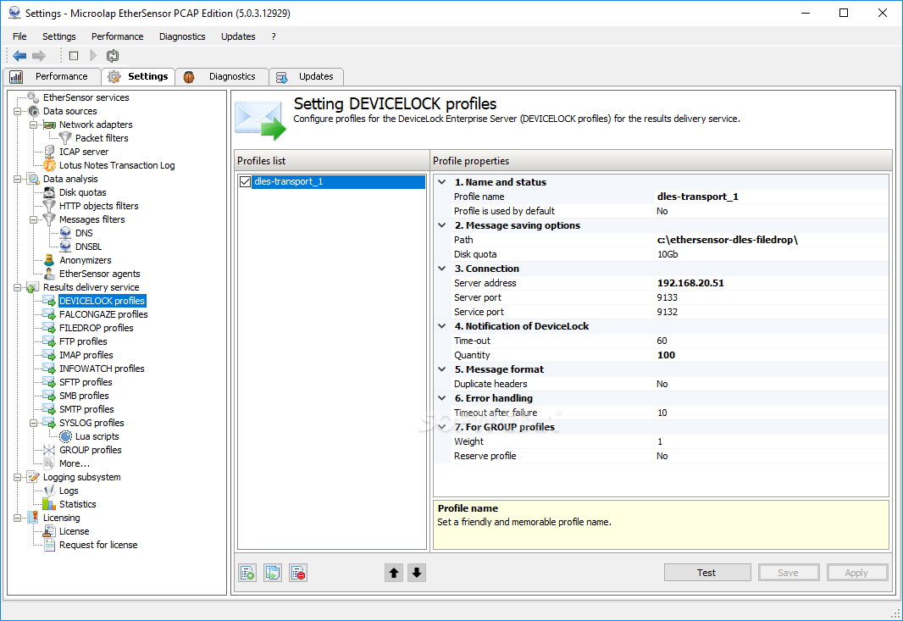Open the ? help menu
This screenshot has width=903, height=621.
pyautogui.click(x=274, y=36)
